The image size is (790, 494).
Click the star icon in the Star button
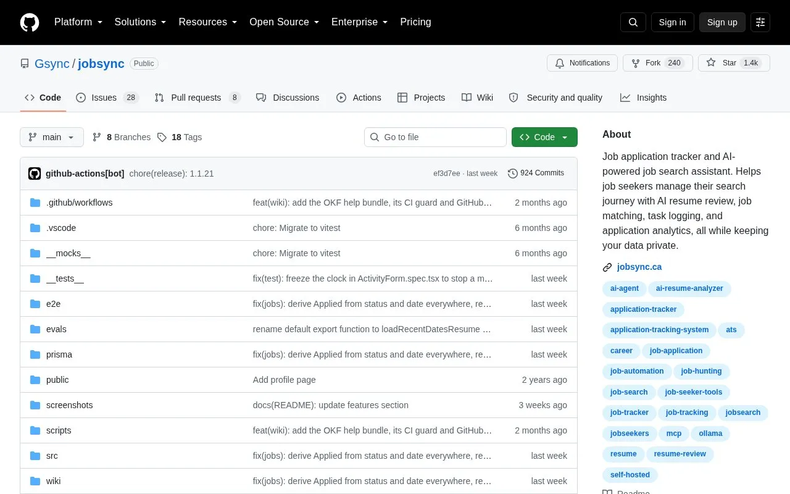[x=711, y=63]
